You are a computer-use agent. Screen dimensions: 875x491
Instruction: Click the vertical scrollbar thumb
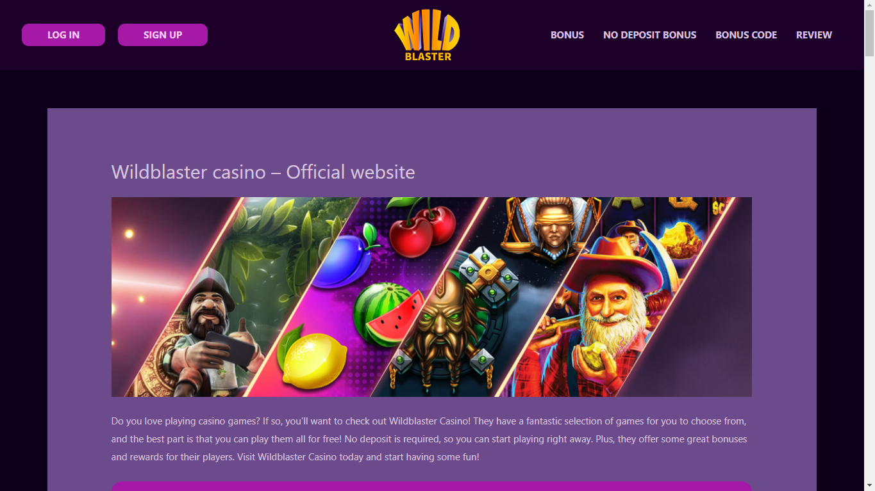coord(869,33)
